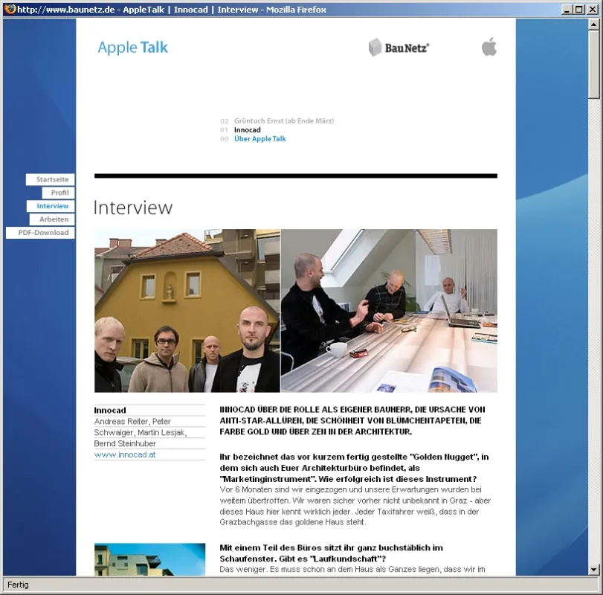
Task: Click the Firefox icon in title bar
Action: [10, 9]
